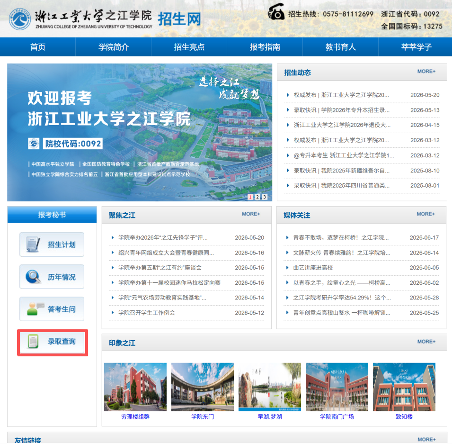Click MORE+ in 媒体关注 panel
This screenshot has height=444, width=452.
[x=426, y=214]
